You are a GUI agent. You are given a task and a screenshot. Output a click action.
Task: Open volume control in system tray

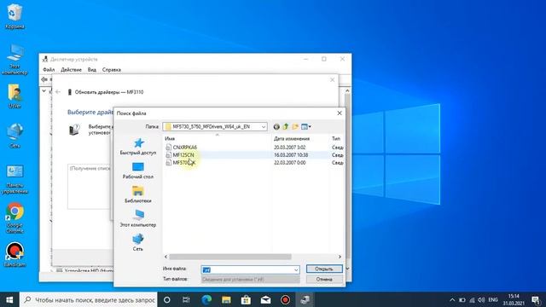(x=481, y=299)
